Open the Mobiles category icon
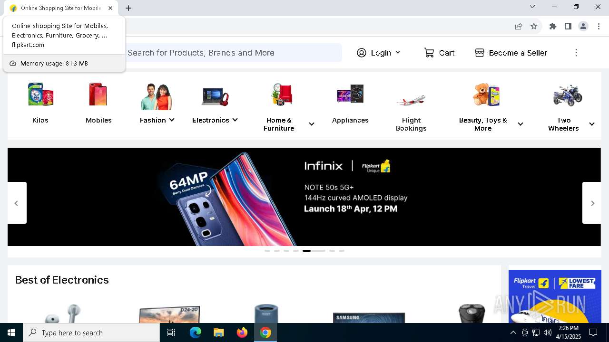609x342 pixels. 98,95
